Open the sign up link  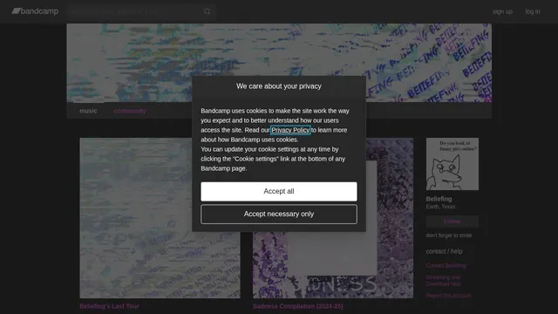click(502, 11)
